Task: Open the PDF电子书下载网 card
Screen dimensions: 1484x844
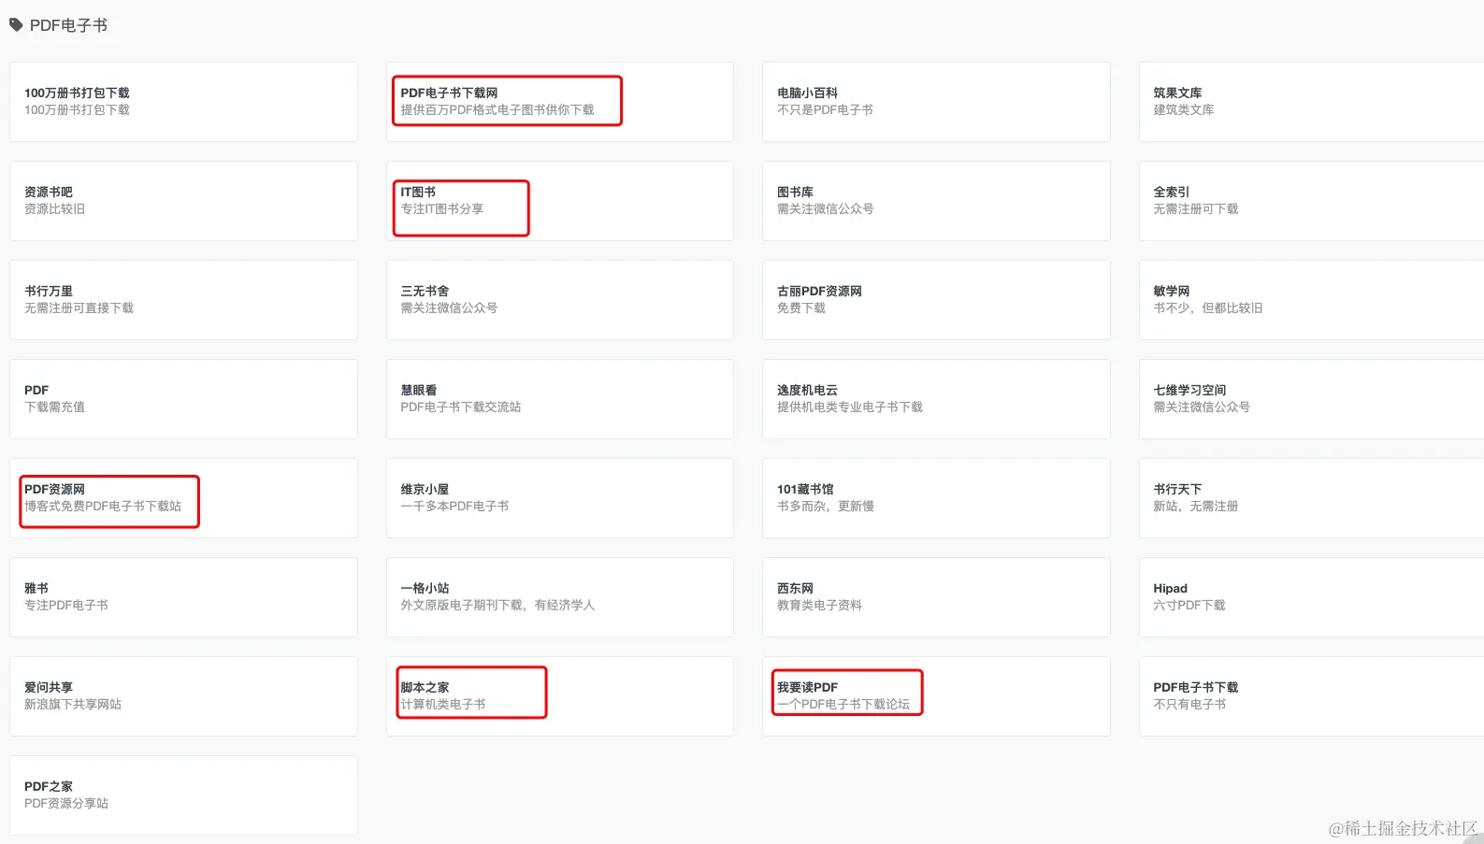Action: [560, 102]
